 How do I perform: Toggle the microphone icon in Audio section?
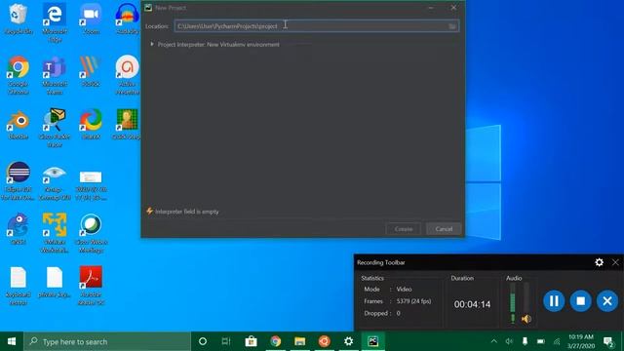point(513,319)
